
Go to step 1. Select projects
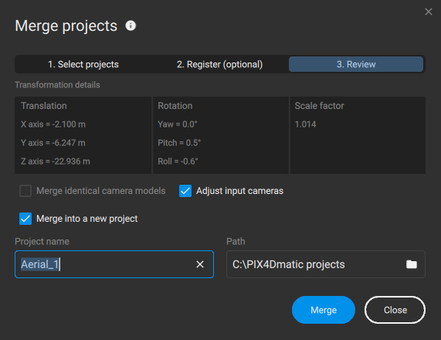pyautogui.click(x=83, y=64)
